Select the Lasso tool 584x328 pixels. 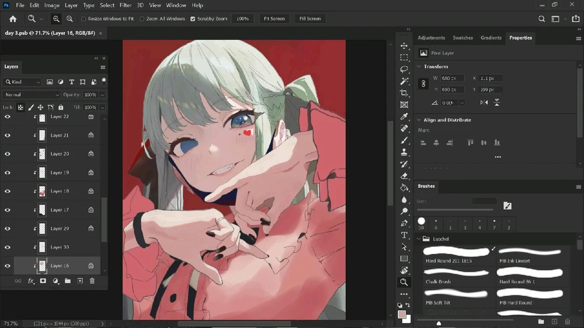tap(404, 69)
